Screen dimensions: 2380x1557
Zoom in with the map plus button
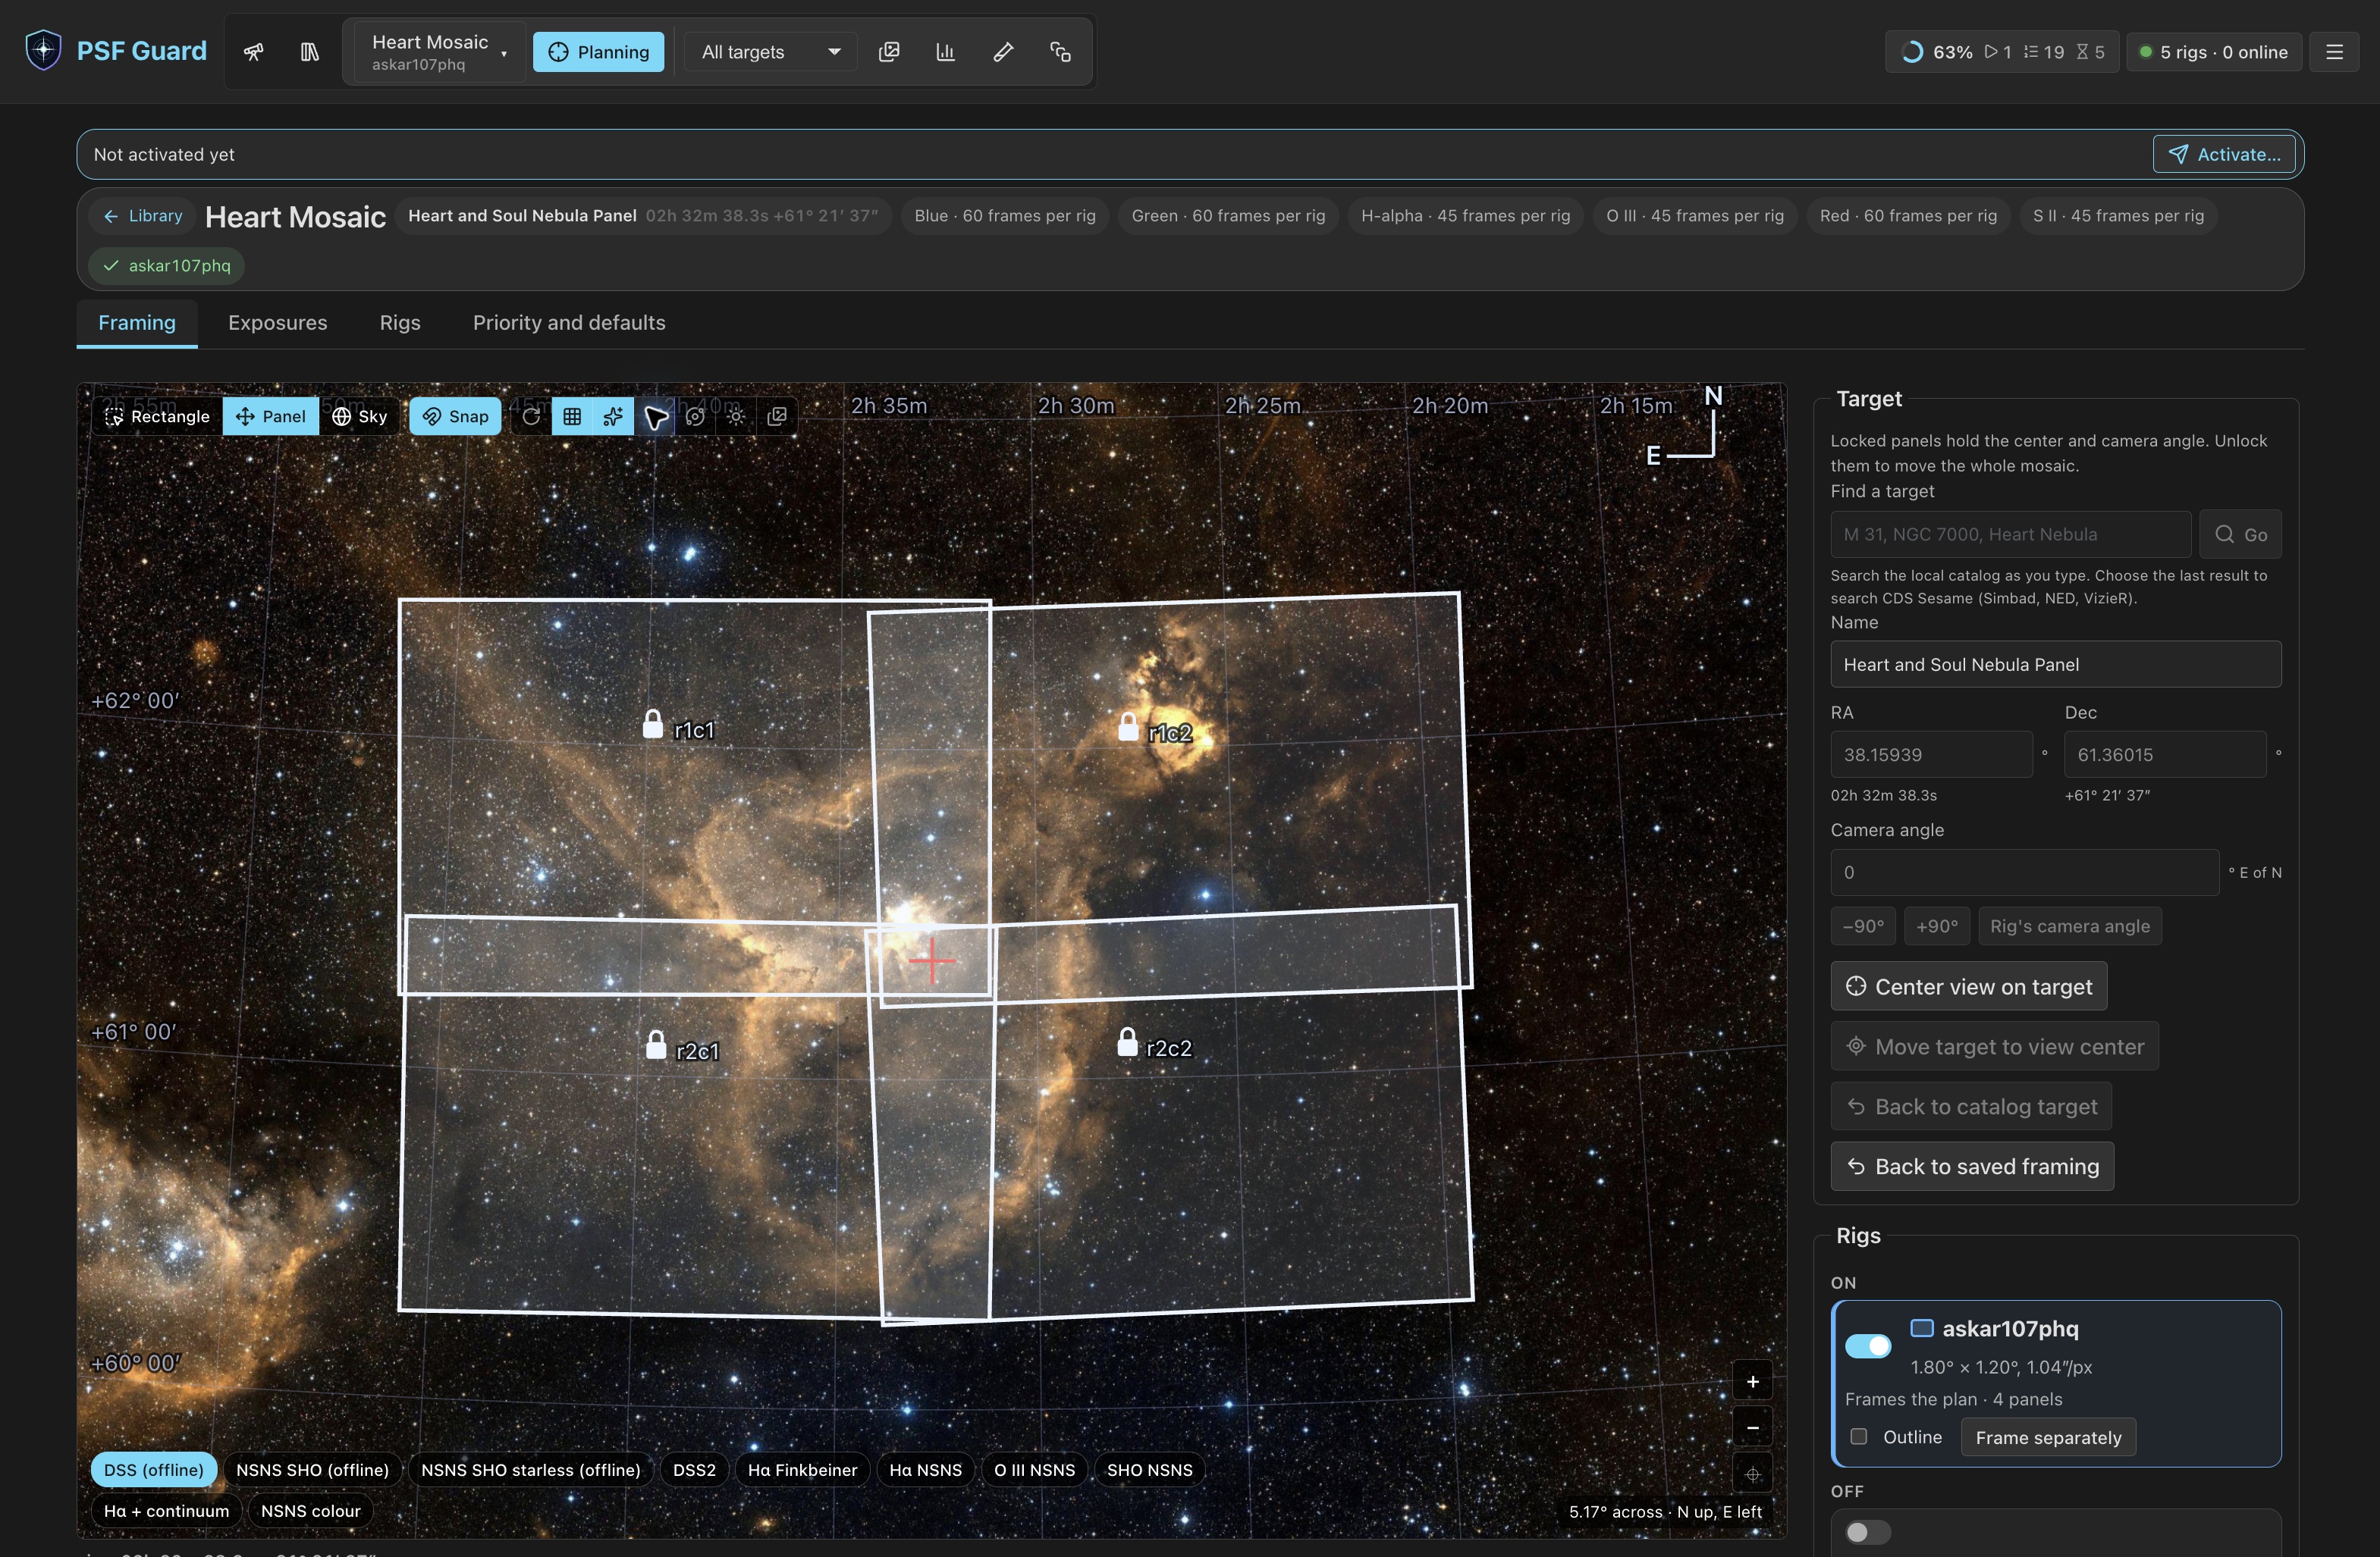pos(1752,1382)
